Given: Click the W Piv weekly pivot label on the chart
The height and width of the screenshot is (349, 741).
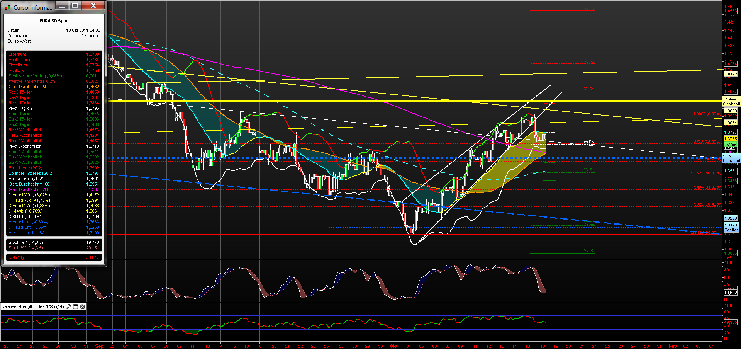Looking at the screenshot, I should pyautogui.click(x=589, y=142).
